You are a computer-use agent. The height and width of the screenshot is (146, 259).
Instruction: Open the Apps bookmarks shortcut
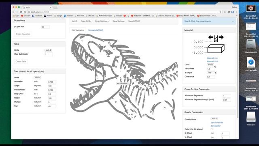click(16, 16)
